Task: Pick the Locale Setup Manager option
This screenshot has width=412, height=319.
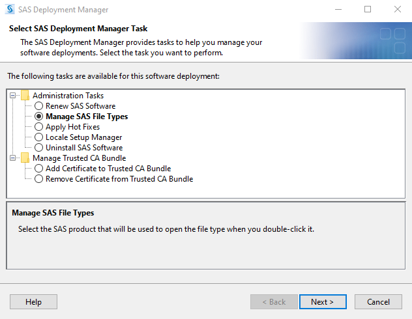Action: tap(39, 137)
